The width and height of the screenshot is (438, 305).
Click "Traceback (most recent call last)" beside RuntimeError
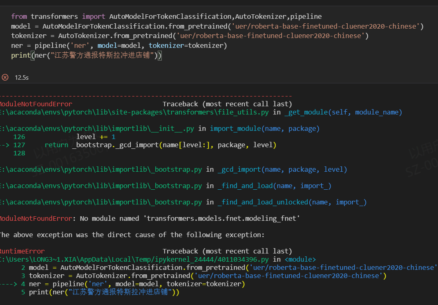pos(228,251)
